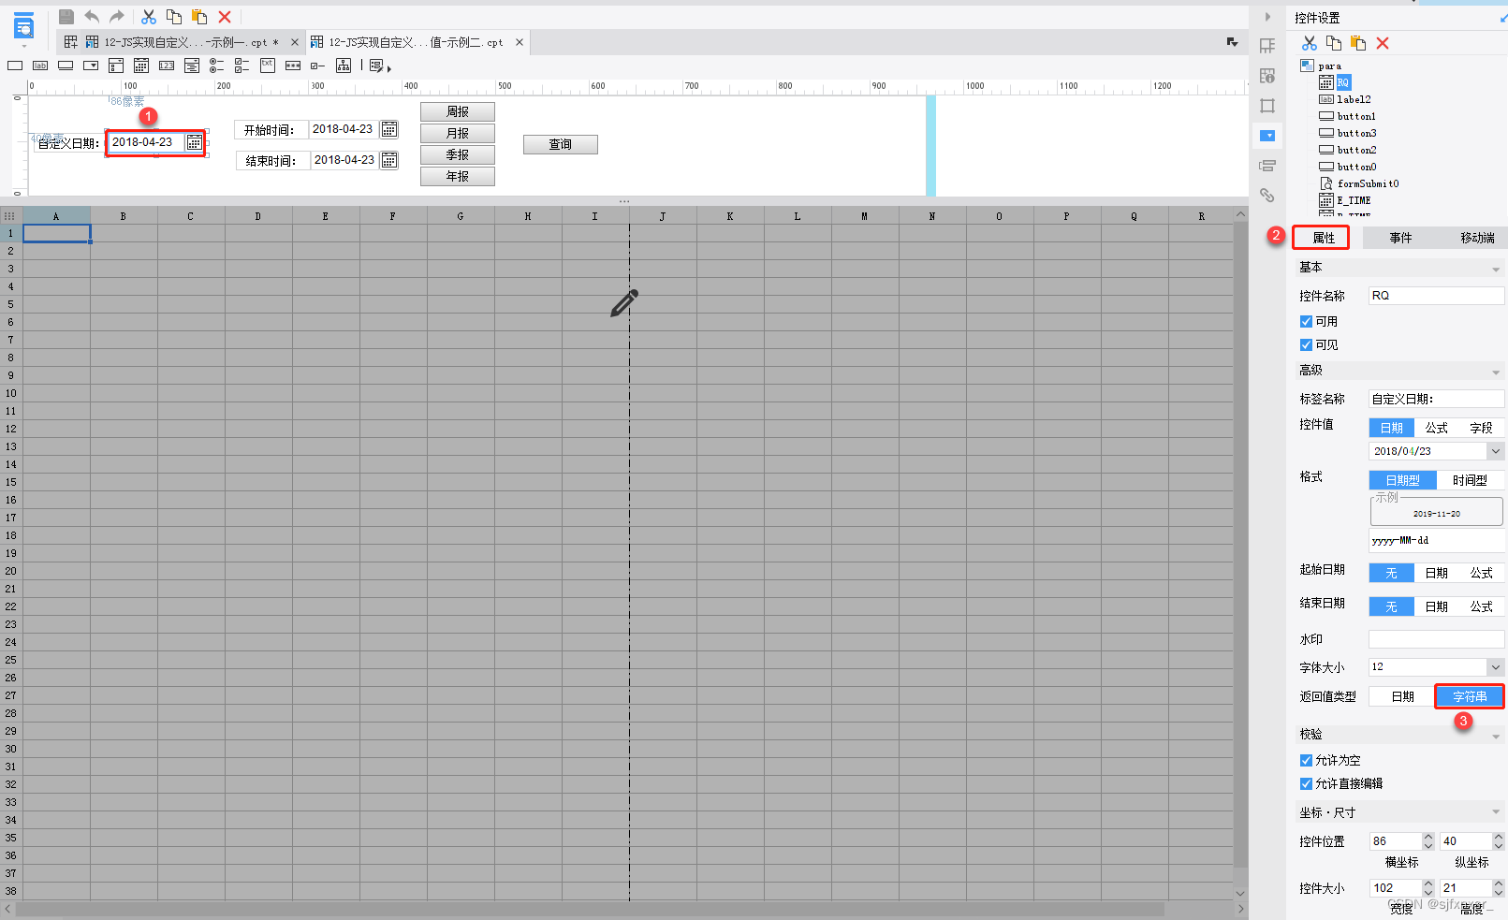Click the 季报 button
Screen dimensions: 1508x920
(458, 154)
